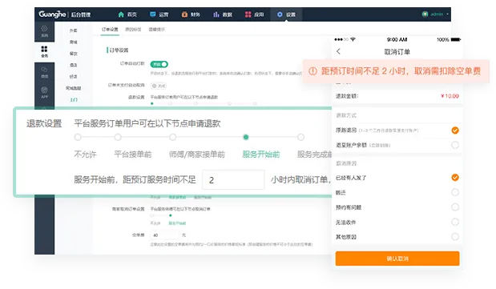Go back from 取消订单 phone screen

click(338, 51)
